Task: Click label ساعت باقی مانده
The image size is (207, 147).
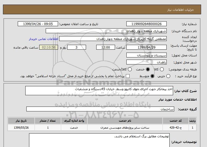Action: pyautogui.click(x=26, y=47)
